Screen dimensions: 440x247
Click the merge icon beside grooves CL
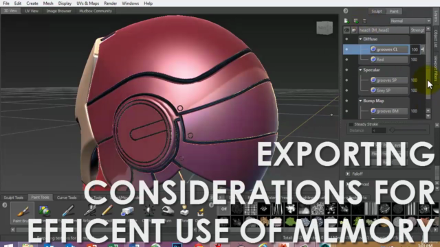[423, 49]
